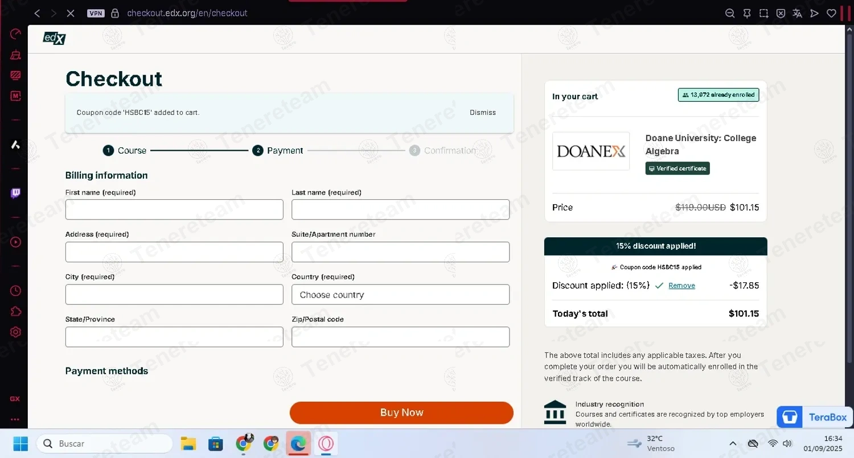Click the First name input field

pyautogui.click(x=174, y=209)
